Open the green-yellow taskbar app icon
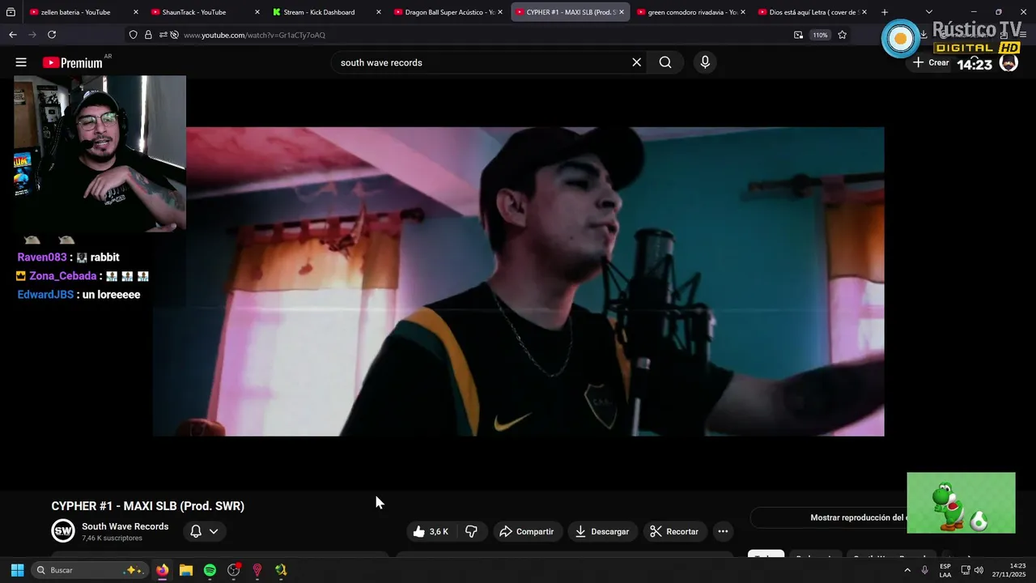1036x583 pixels. (x=281, y=570)
